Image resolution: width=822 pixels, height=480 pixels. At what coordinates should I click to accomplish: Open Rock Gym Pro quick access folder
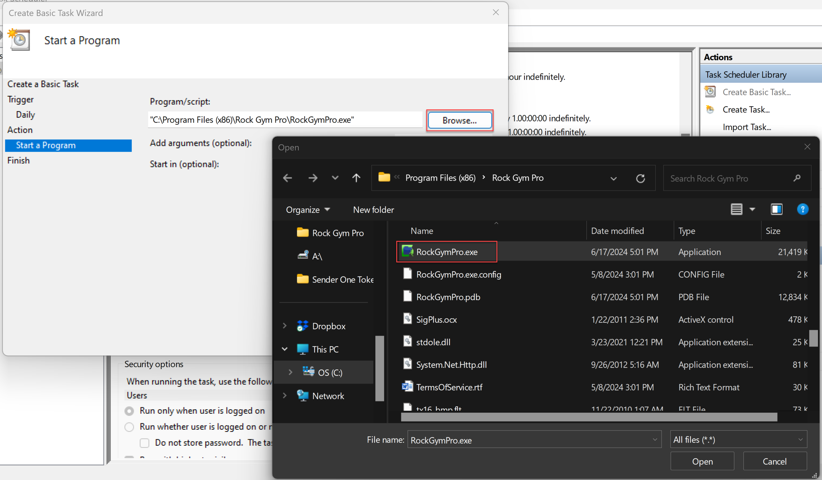(330, 233)
